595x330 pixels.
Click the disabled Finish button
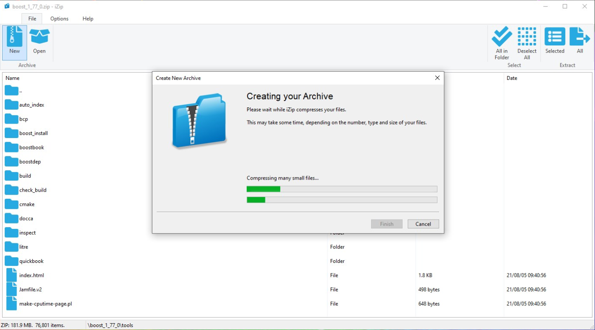coord(386,224)
